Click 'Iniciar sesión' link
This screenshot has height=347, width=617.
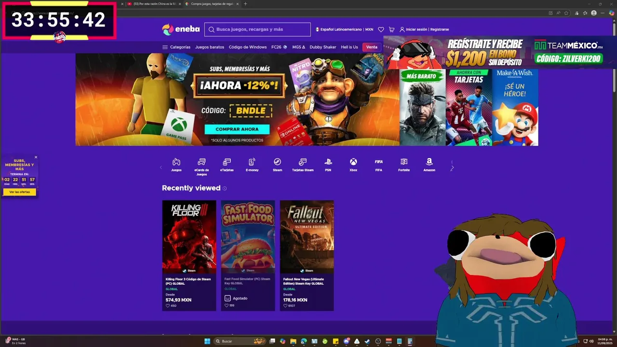point(416,29)
